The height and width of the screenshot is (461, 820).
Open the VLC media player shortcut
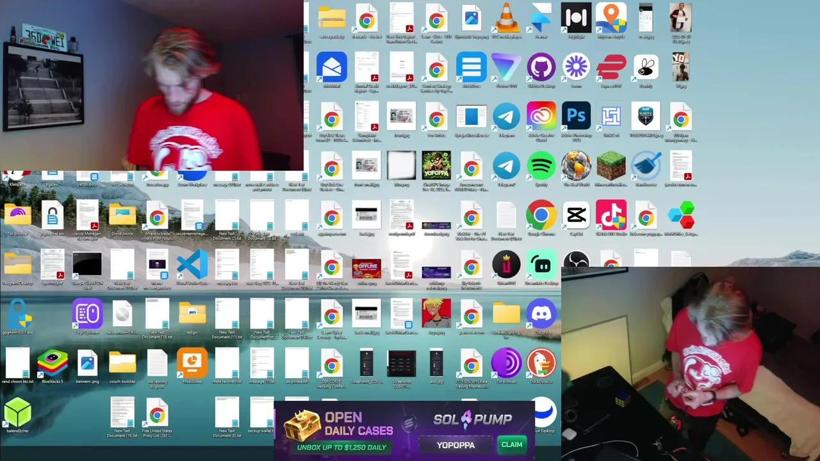click(x=506, y=18)
